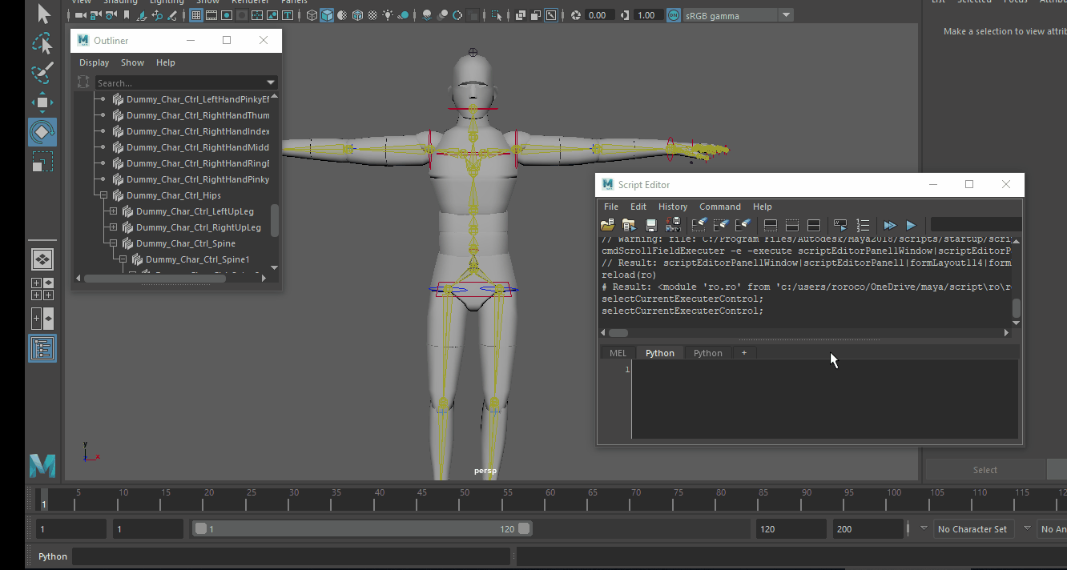
Task: Click the Save Script icon in Script Editor
Action: 650,225
